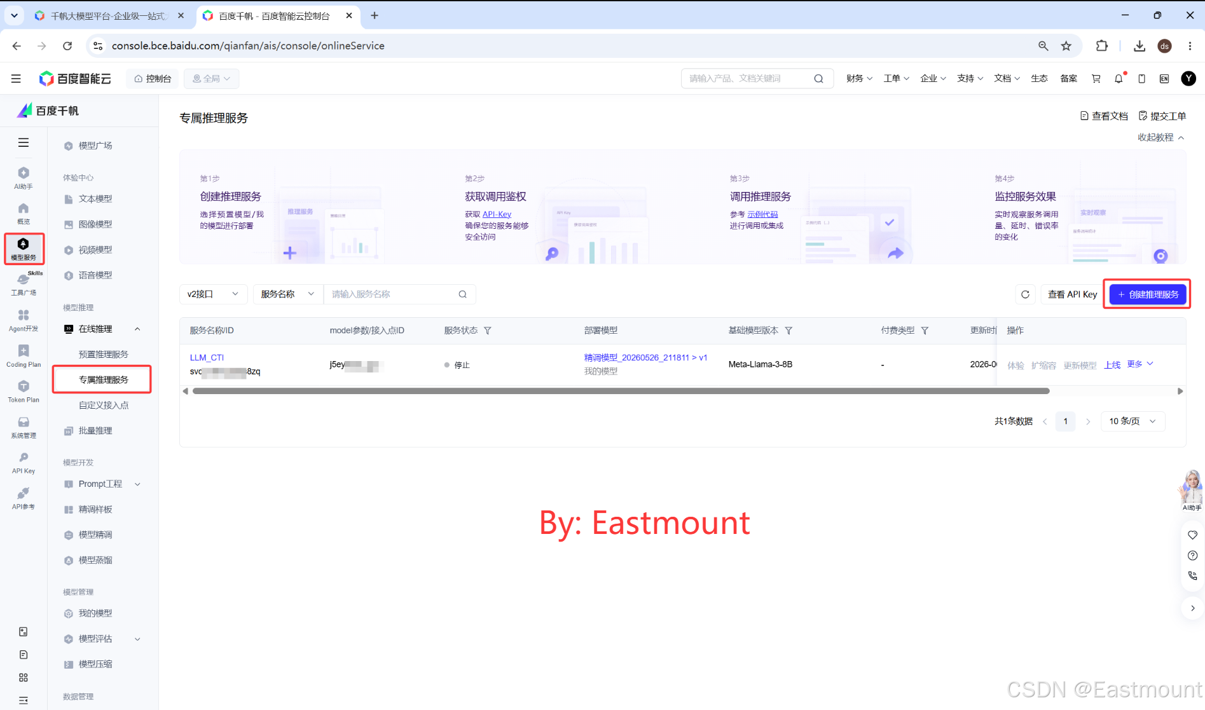Open 模型服务 in the left rail

point(24,249)
